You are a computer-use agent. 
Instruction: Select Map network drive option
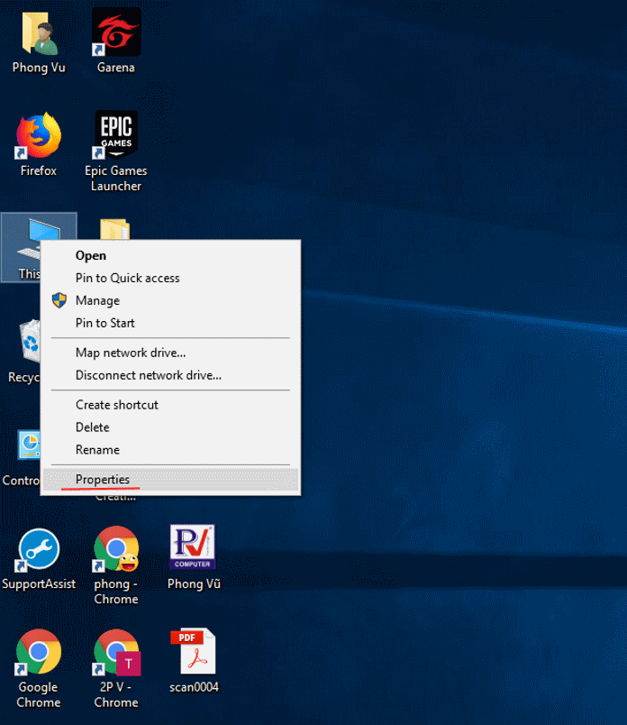pos(131,353)
